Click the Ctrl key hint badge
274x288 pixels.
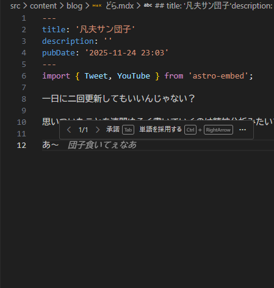click(x=190, y=130)
